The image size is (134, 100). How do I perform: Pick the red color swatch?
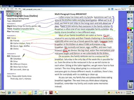click(x=128, y=28)
